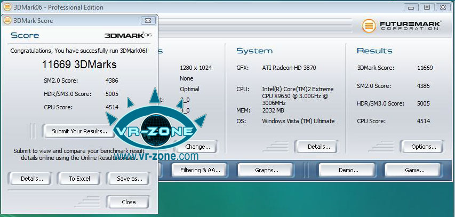
Task: Launch the Demo button
Action: (x=347, y=170)
